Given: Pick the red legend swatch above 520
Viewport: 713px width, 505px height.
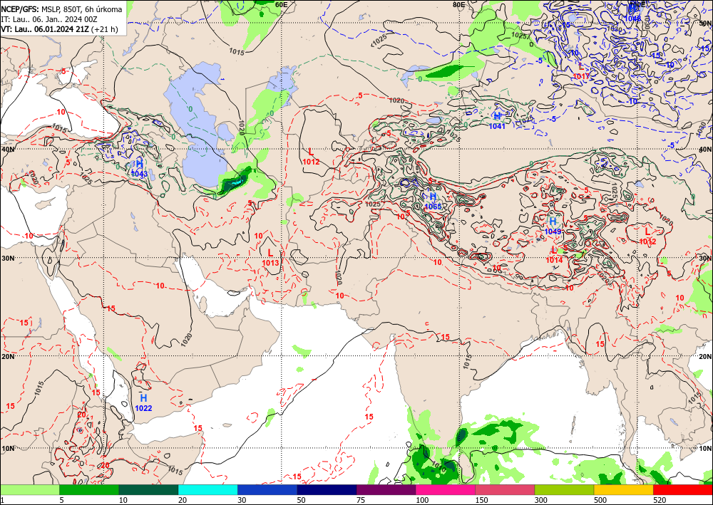Looking at the screenshot, I should (683, 489).
